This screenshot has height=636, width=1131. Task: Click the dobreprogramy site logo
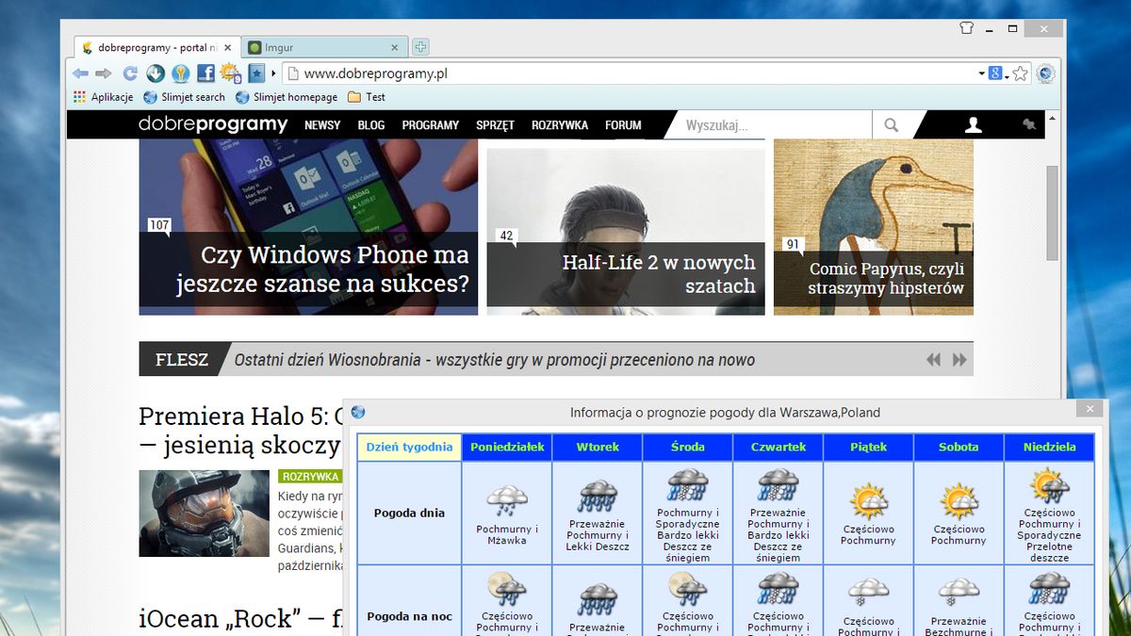213,124
